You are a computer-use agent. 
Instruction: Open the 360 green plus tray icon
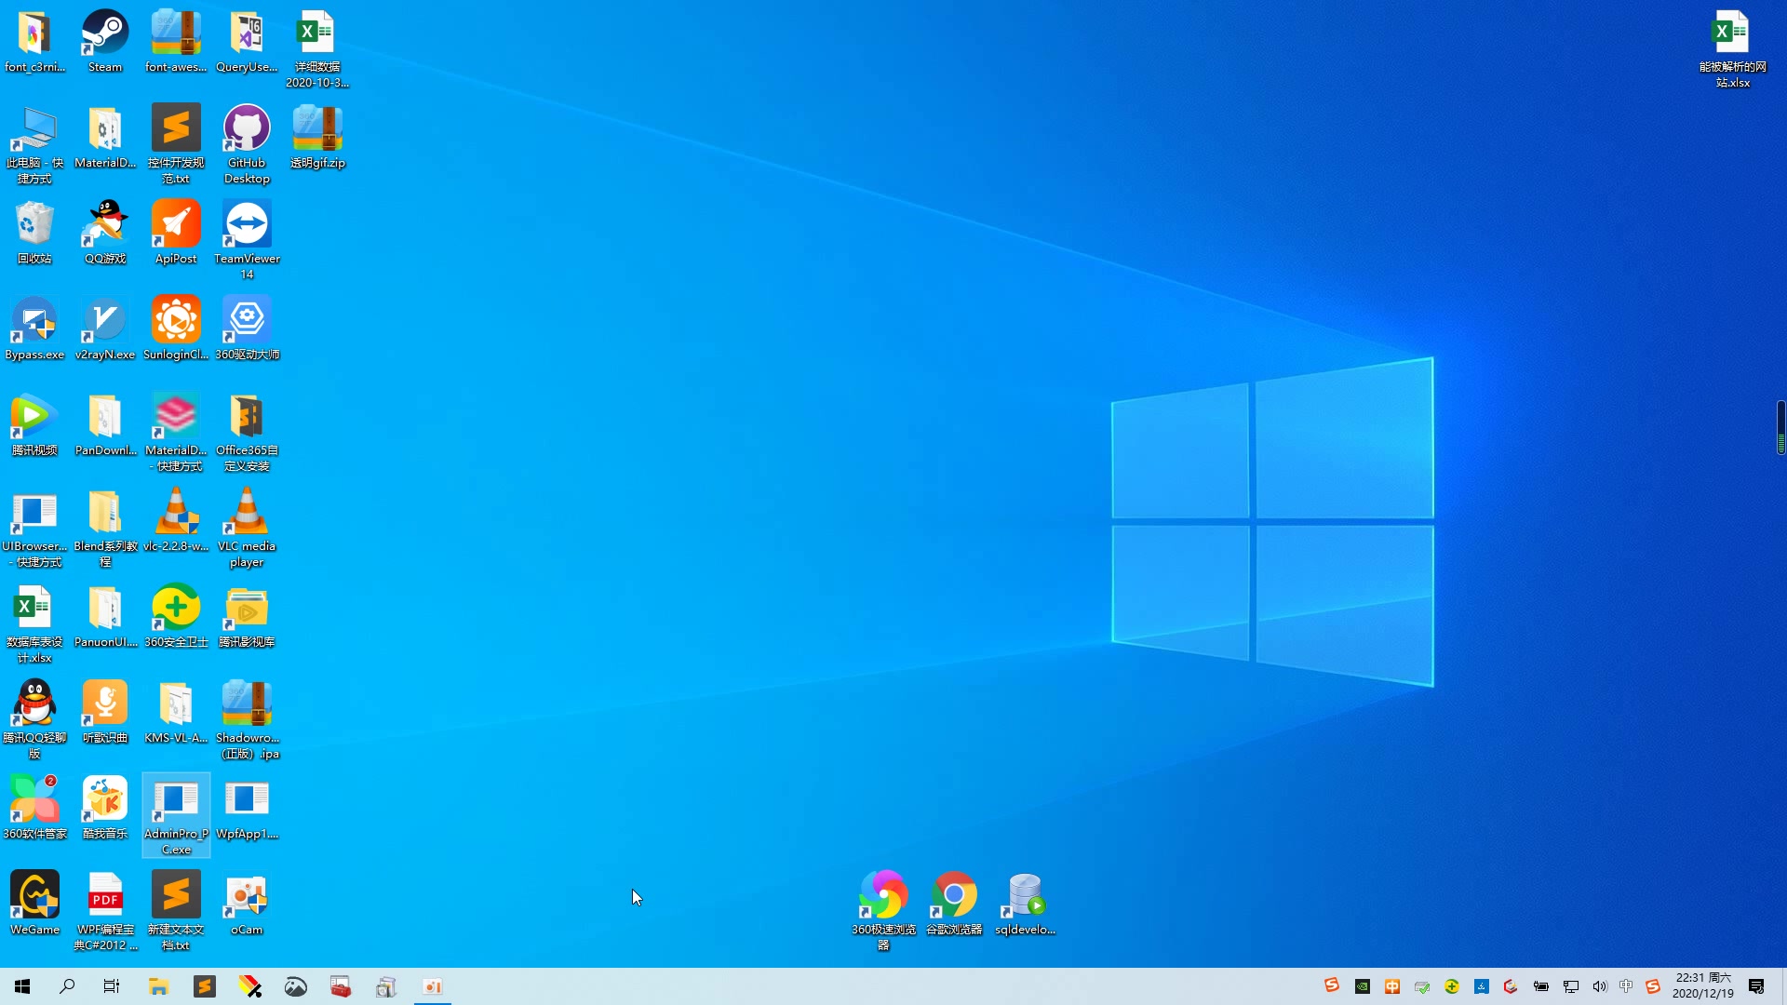click(x=1452, y=986)
